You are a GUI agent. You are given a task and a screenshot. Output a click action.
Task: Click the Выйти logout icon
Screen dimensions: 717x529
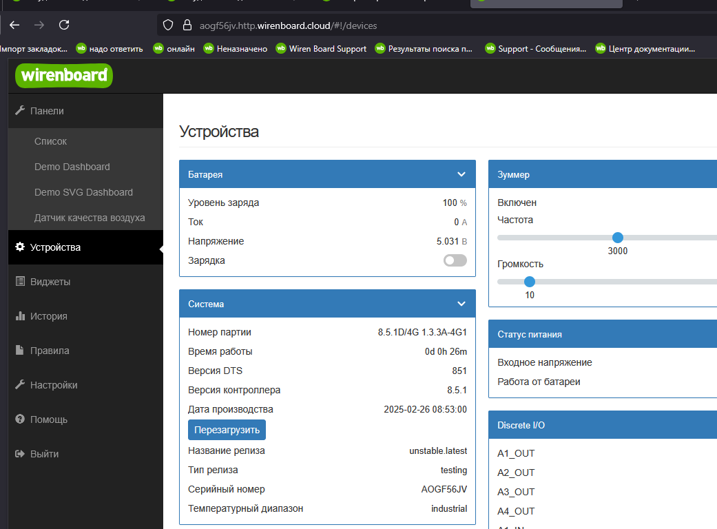20,454
